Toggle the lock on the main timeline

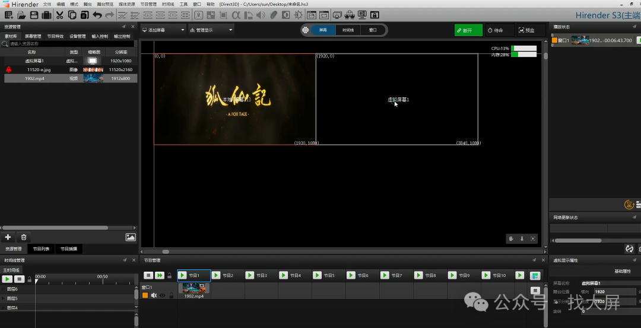pyautogui.click(x=28, y=279)
